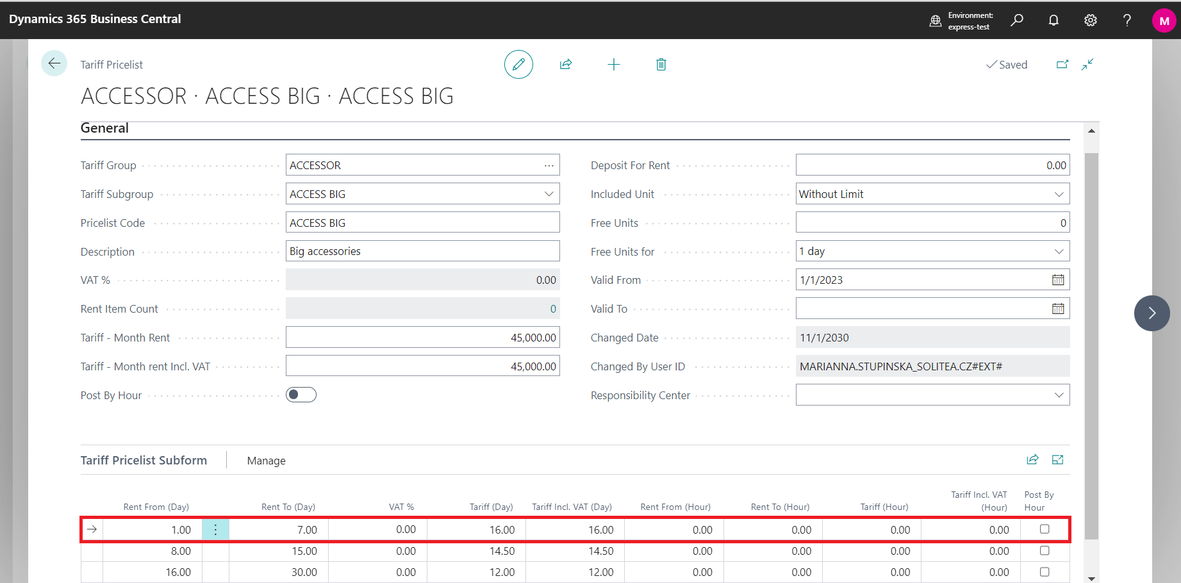This screenshot has height=583, width=1181.
Task: Click the plus icon to add new
Action: [x=613, y=65]
